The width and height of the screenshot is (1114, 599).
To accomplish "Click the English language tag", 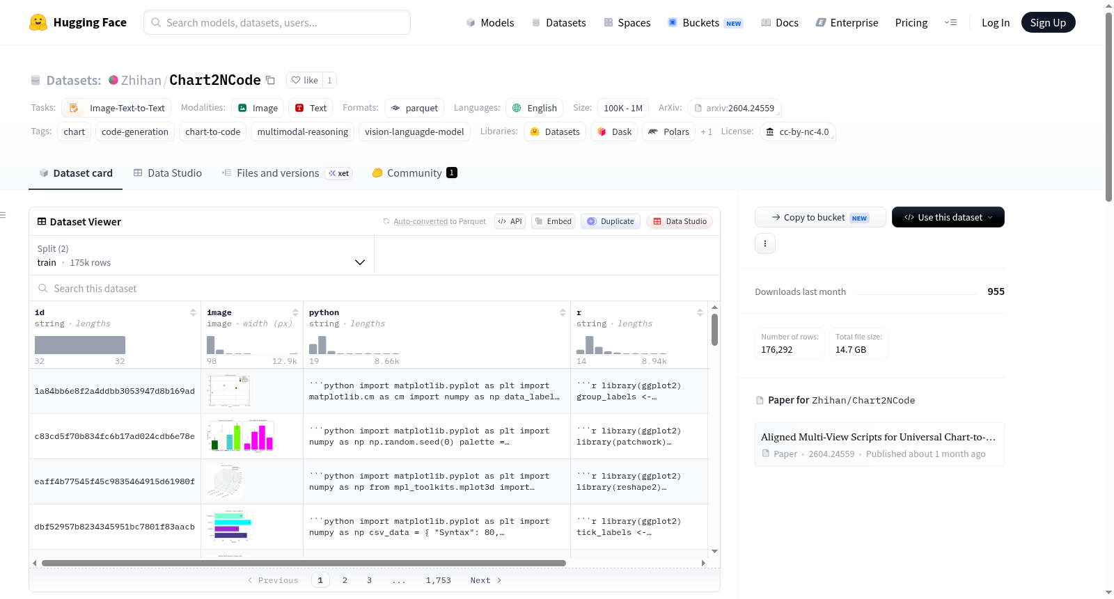I will pos(534,108).
